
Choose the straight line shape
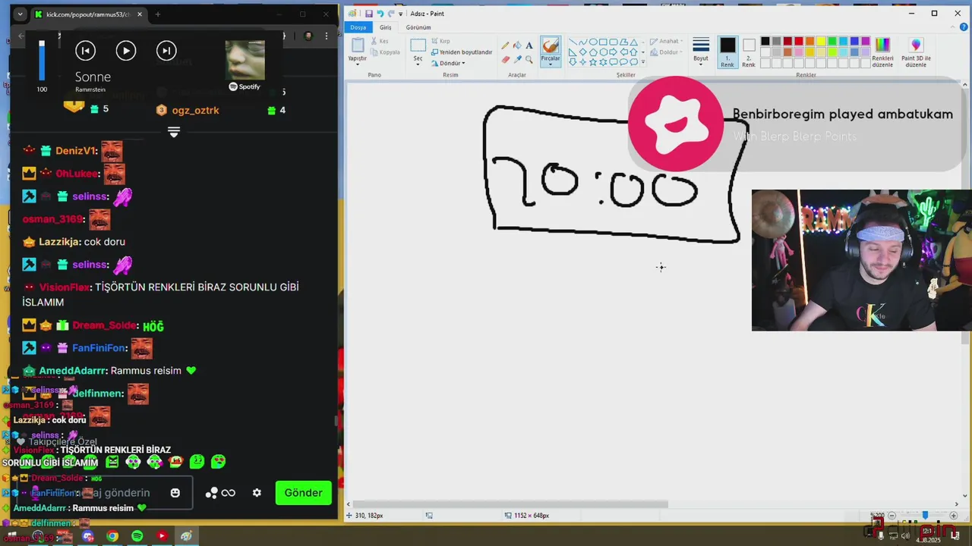coord(573,42)
